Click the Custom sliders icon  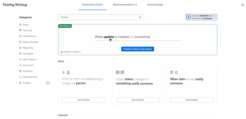(20, 83)
